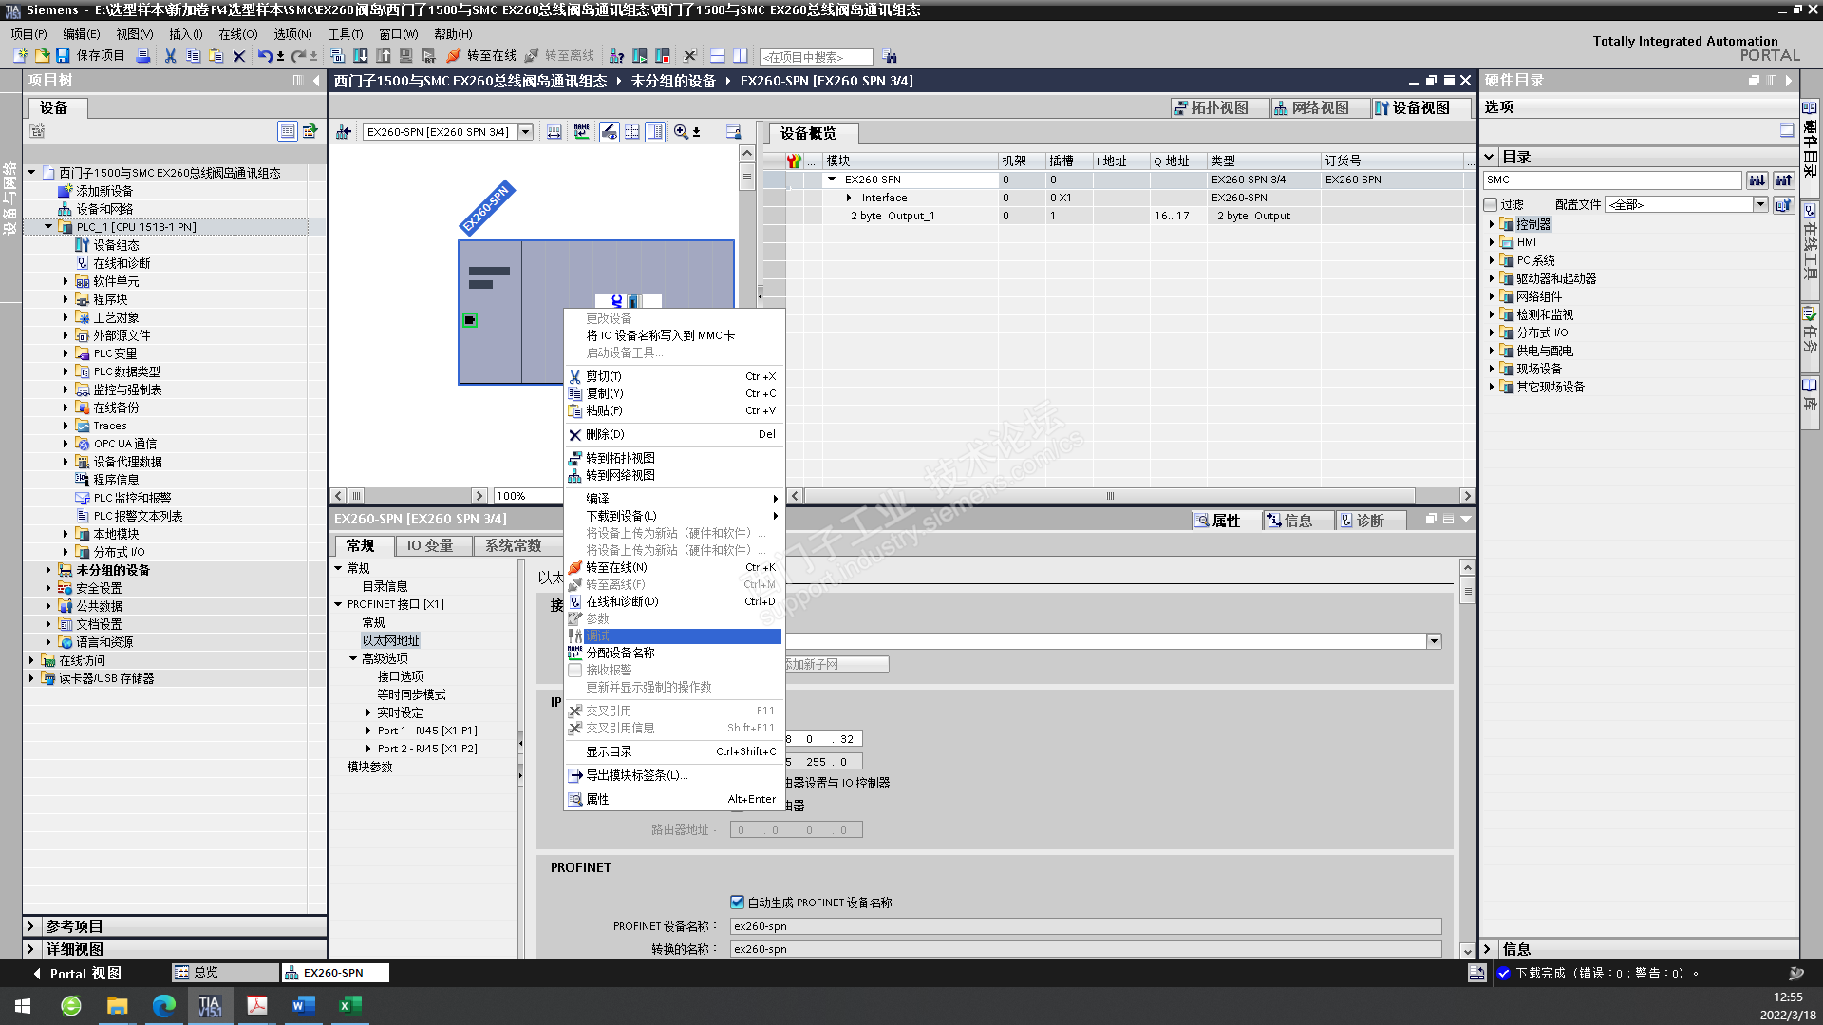1823x1025 pixels.
Task: Click the search in project binoculars icon
Action: pos(890,57)
